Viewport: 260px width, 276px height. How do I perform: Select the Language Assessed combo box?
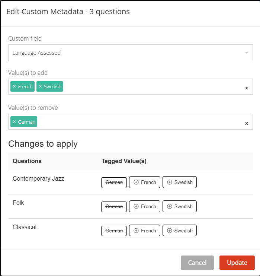coord(126,53)
